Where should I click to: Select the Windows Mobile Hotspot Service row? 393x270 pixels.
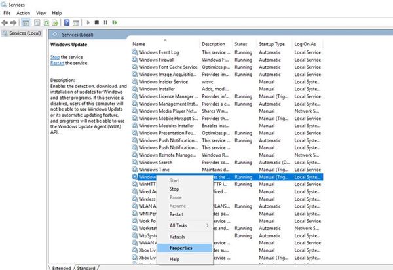coord(227,118)
